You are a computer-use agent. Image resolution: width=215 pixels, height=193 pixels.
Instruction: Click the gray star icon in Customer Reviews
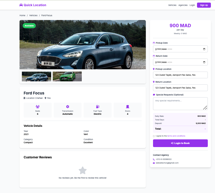[x=83, y=170]
